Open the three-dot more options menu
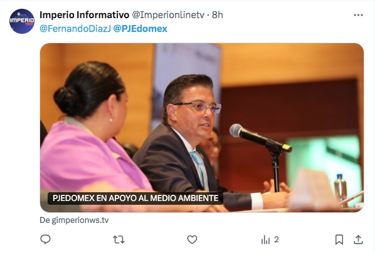The height and width of the screenshot is (253, 375). tap(358, 15)
